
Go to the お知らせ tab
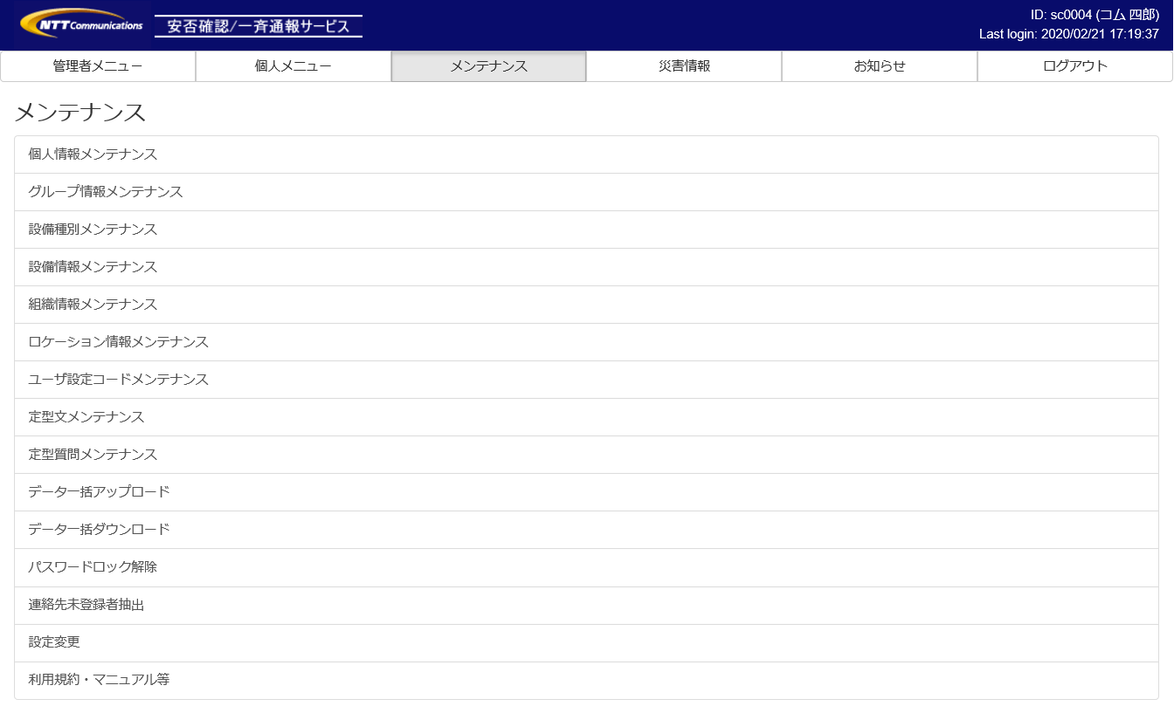click(x=879, y=66)
